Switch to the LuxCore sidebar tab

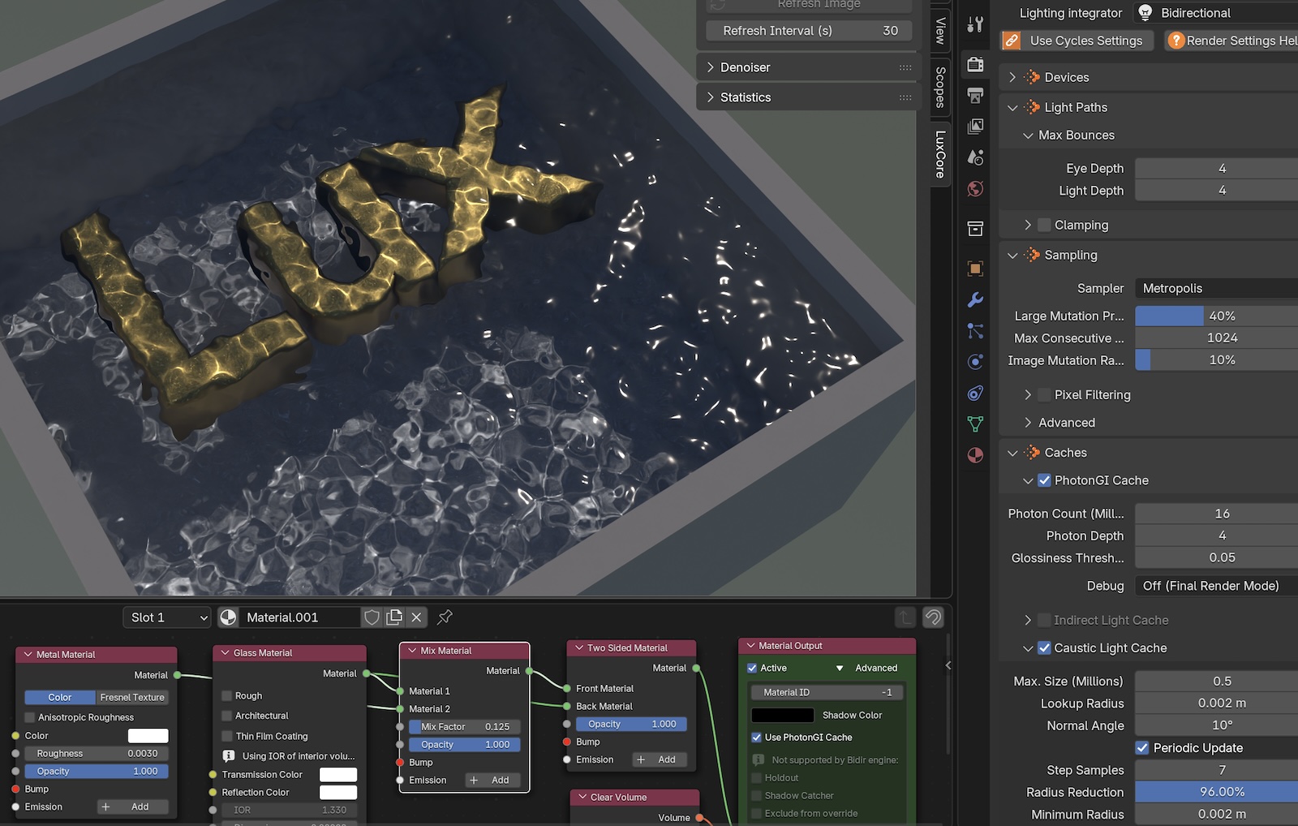pyautogui.click(x=940, y=154)
